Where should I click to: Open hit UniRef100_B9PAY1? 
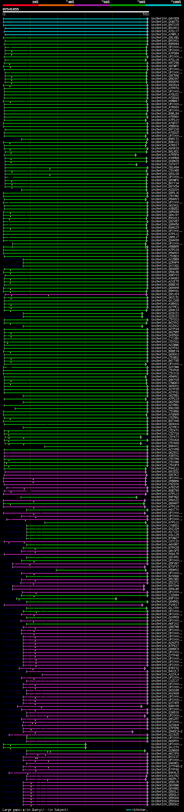tap(165, 446)
